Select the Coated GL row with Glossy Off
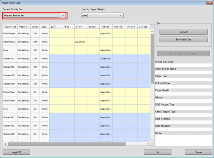Viewport: 214px width, 158px height. pos(77,59)
